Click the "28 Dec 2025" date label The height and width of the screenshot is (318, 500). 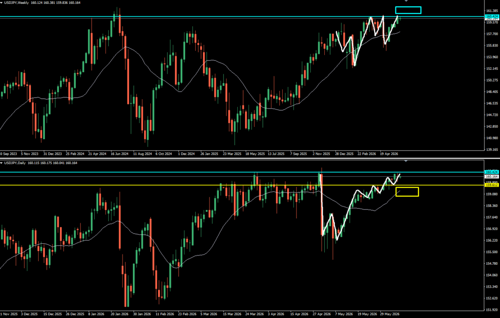click(x=344, y=154)
